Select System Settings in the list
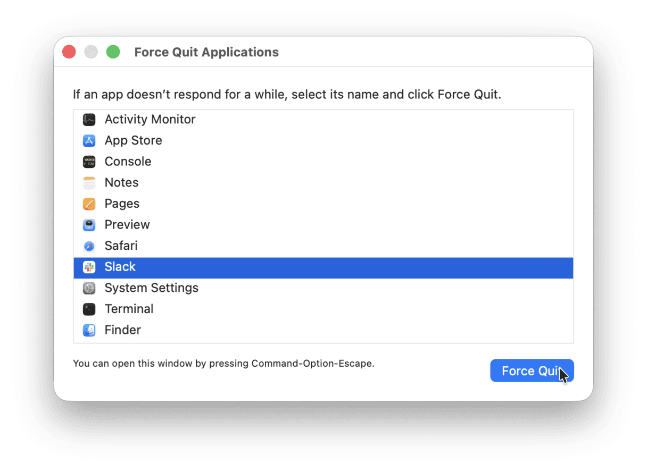647x472 pixels. tap(151, 288)
